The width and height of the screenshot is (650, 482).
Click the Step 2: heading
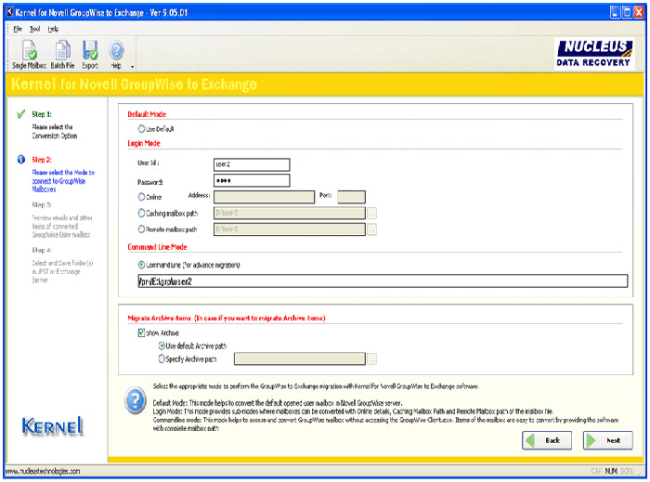click(x=42, y=160)
